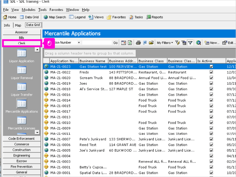Expand the Construction sidebar group
236x177 pixels.
point(22,150)
